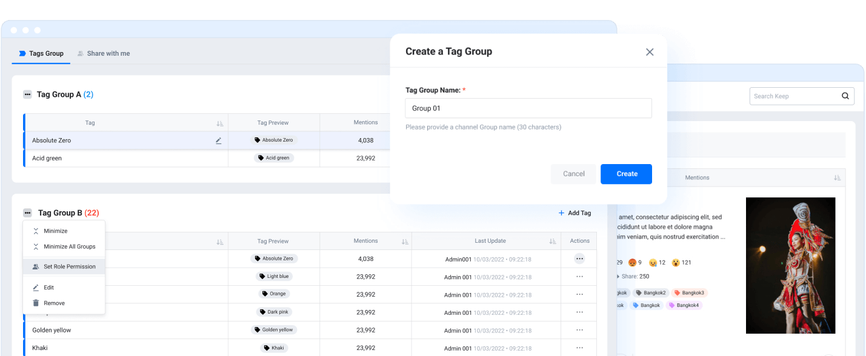Screen dimensions: 866x356
Task: Sort Tag Group B by Last Update
Action: coord(552,241)
